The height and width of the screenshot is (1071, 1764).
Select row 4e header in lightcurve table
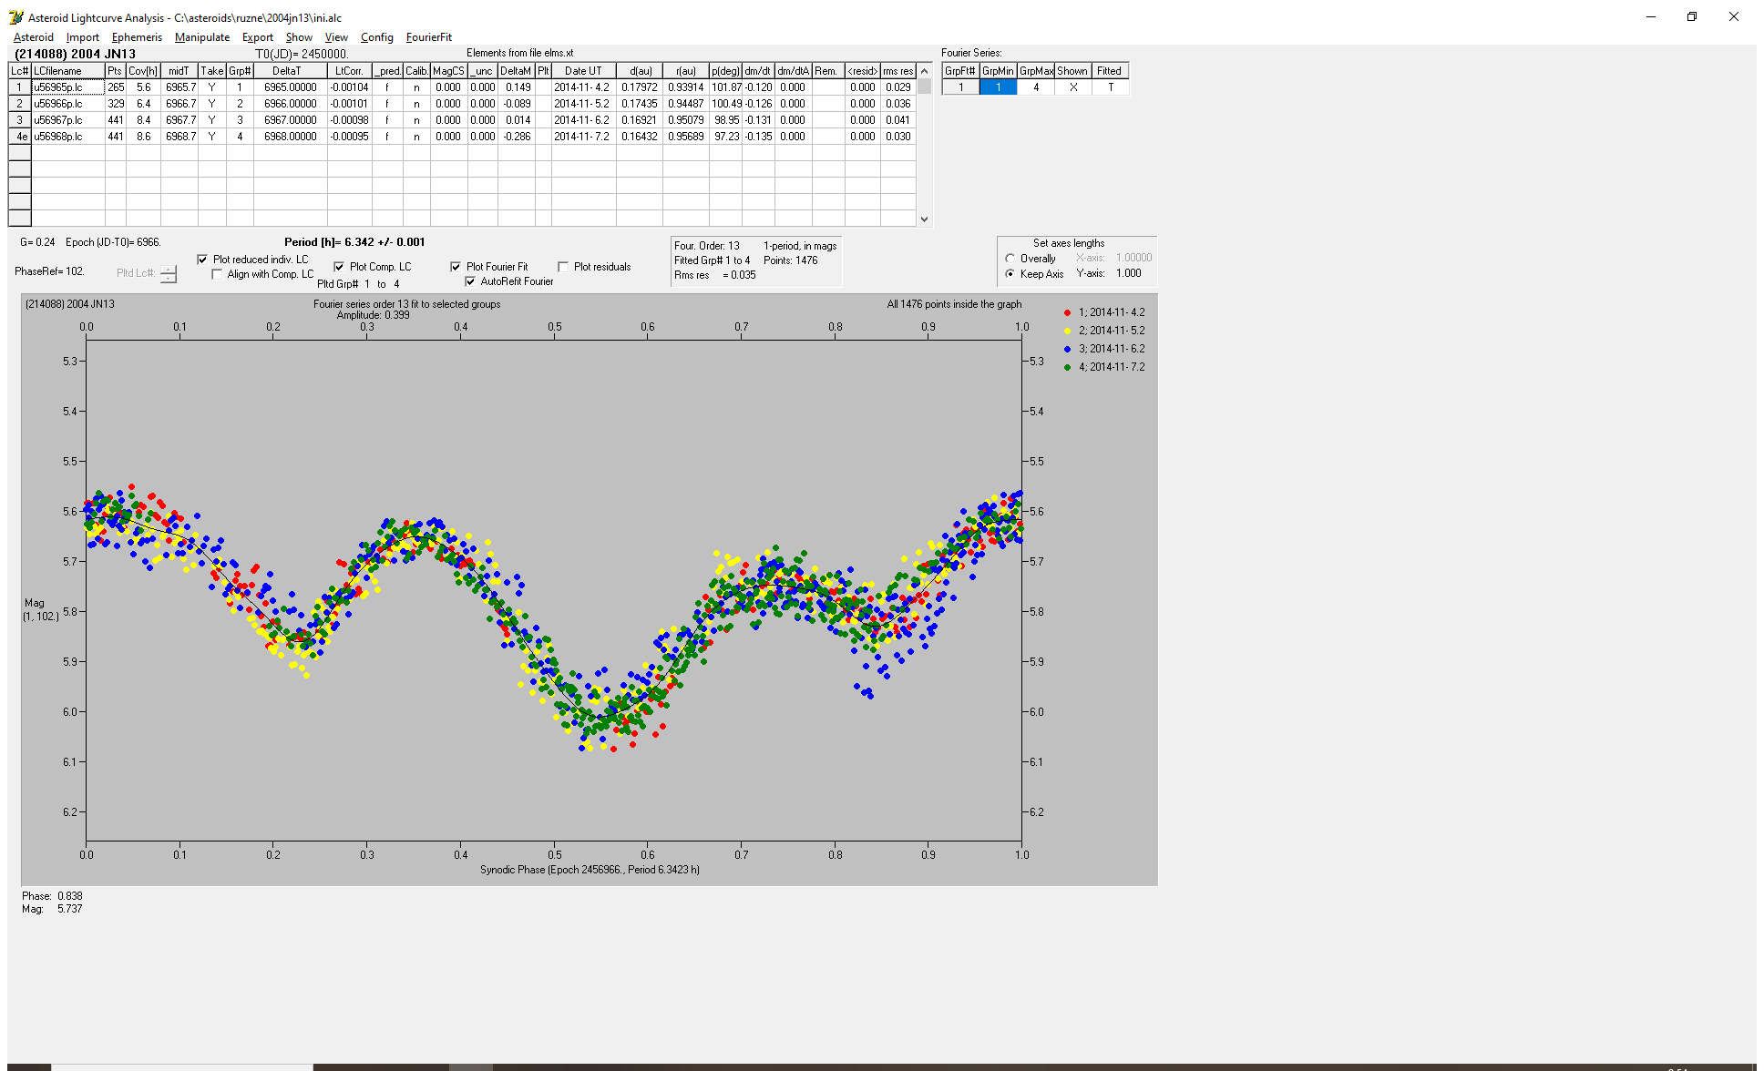tap(20, 137)
